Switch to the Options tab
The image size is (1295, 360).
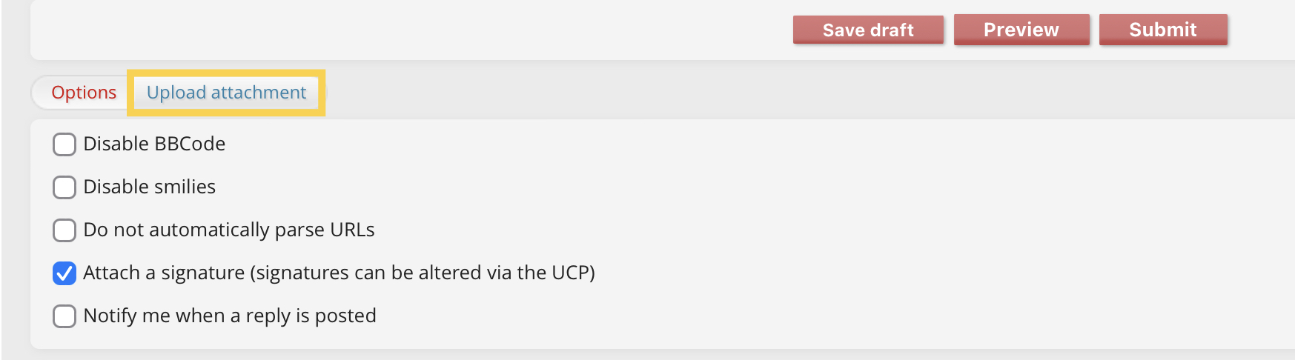tap(84, 93)
